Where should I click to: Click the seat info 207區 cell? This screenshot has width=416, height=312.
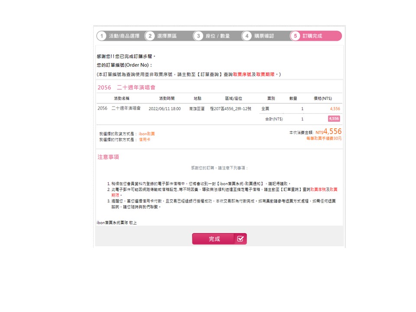[231, 109]
